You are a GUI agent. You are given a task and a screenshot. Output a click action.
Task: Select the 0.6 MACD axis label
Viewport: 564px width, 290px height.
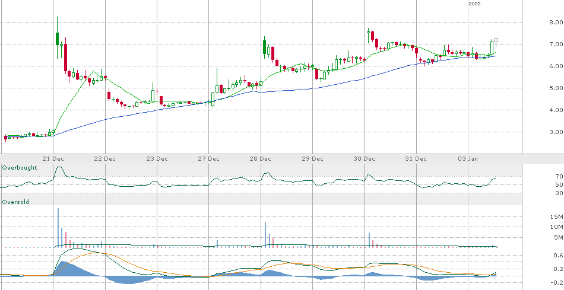click(559, 255)
